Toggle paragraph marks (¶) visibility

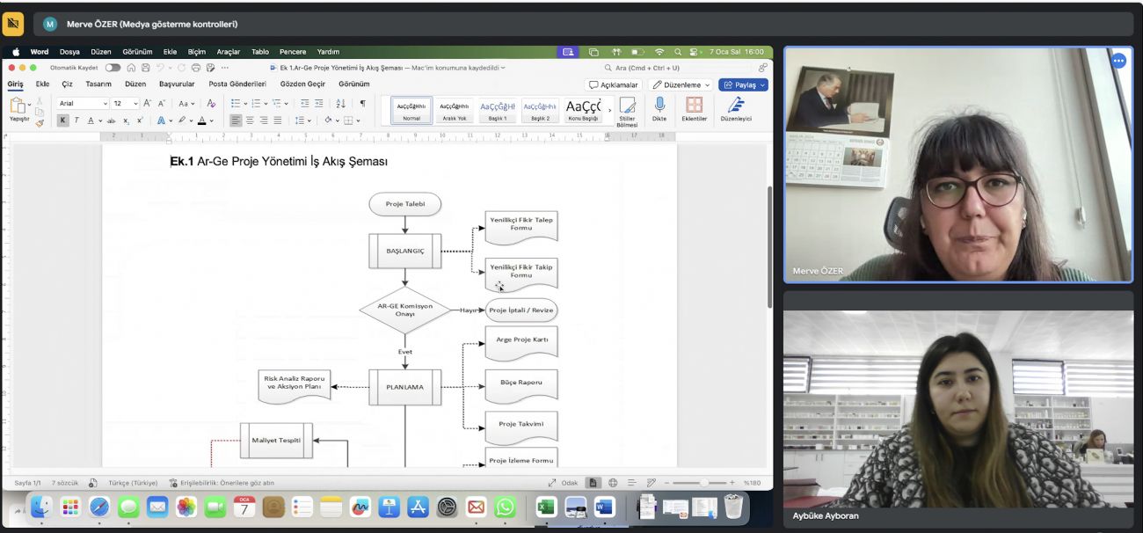[362, 103]
